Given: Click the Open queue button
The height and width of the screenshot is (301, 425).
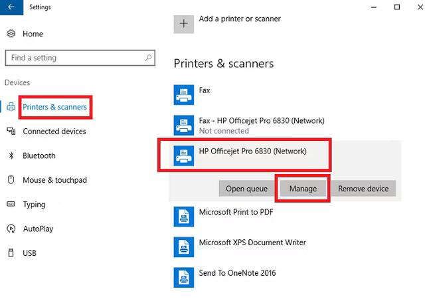Looking at the screenshot, I should 246,189.
